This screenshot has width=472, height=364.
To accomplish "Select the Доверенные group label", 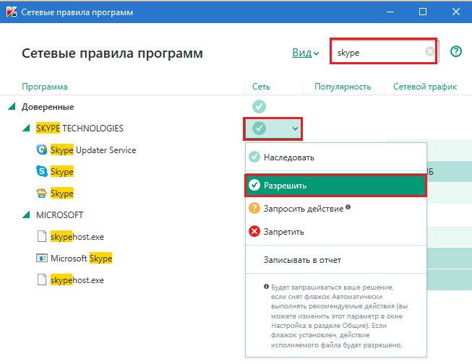I will (x=48, y=107).
